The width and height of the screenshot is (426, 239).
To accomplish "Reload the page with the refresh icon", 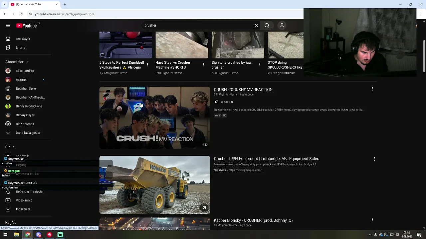I will tap(21, 14).
